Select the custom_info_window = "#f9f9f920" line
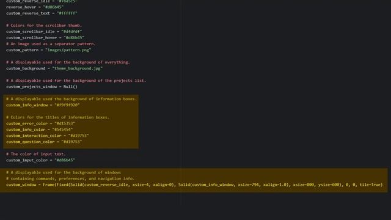This screenshot has width=391, height=220. [x=43, y=105]
